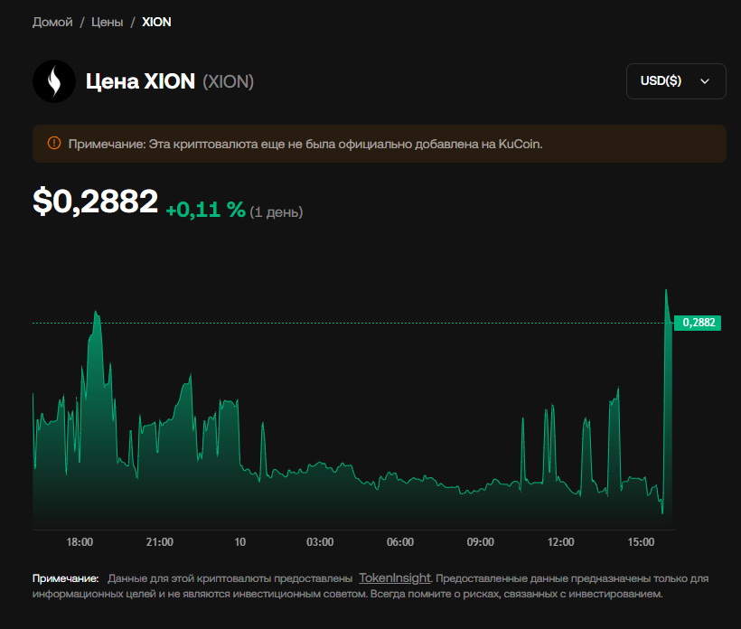The width and height of the screenshot is (741, 629).
Task: Open the Цены breadcrumb link
Action: pyautogui.click(x=107, y=23)
